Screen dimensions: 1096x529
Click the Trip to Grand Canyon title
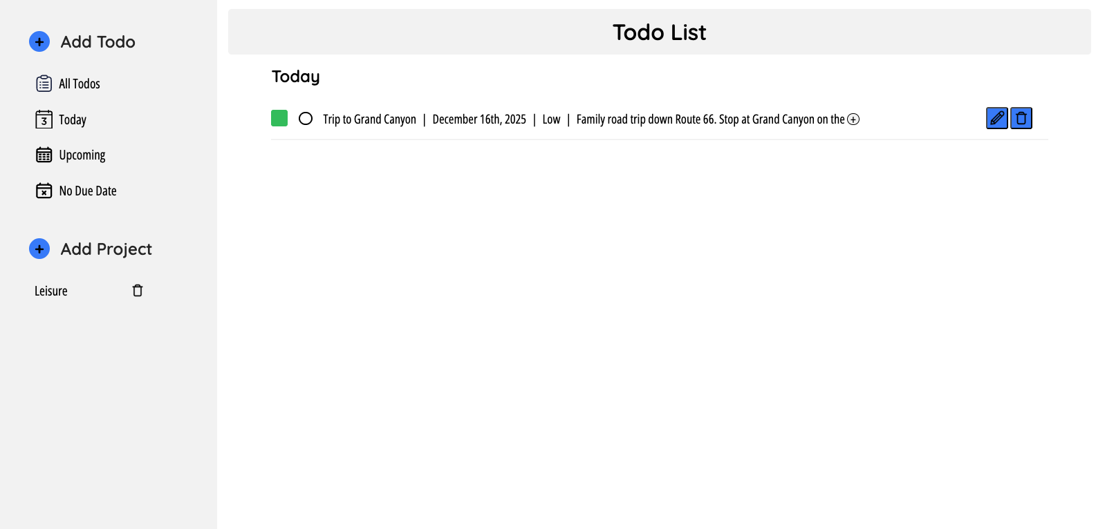point(369,119)
